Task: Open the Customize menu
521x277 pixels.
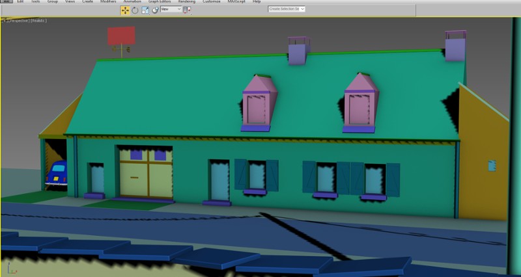Action: [211, 2]
